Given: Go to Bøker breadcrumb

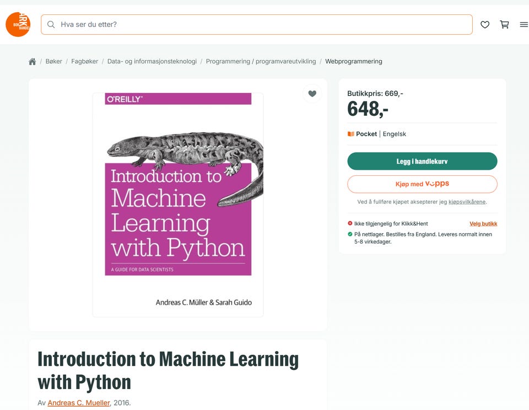Looking at the screenshot, I should [53, 61].
